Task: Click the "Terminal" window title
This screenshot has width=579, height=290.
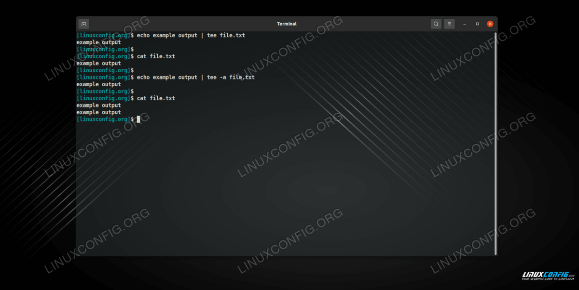Action: click(287, 24)
